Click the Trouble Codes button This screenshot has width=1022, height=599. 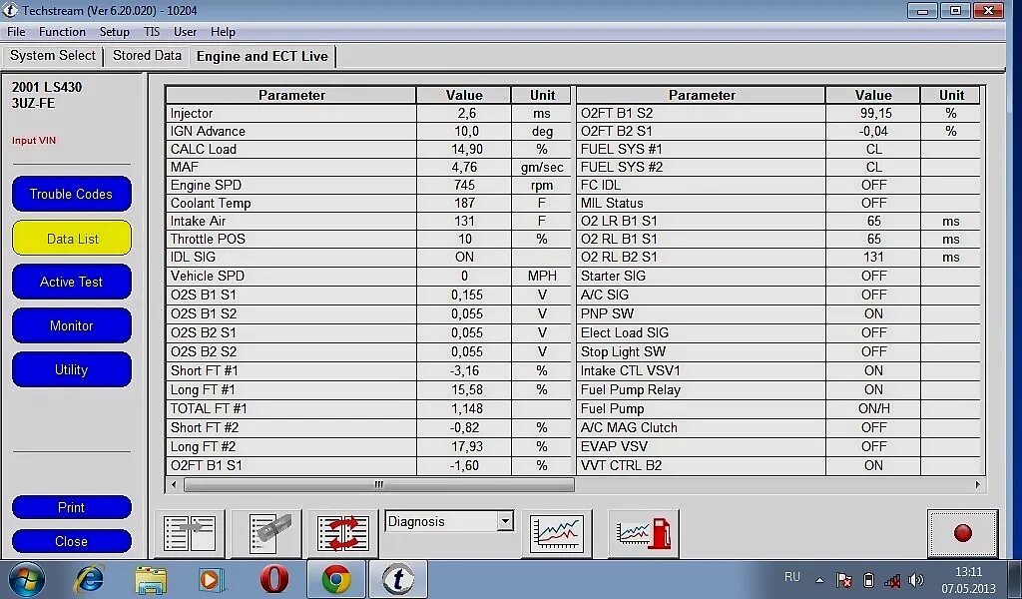71,194
